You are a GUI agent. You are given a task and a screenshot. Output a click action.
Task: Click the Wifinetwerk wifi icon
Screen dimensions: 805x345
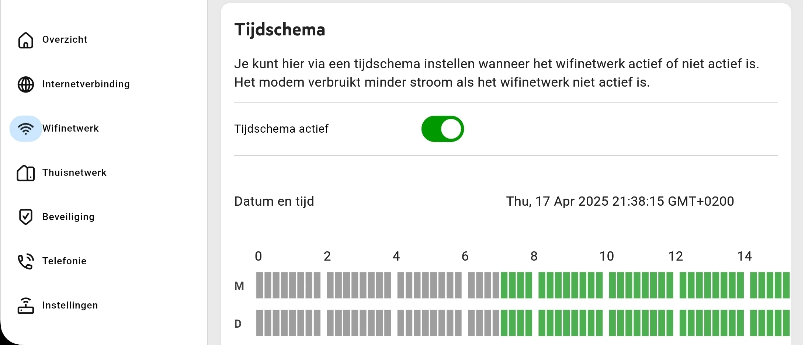coord(25,129)
